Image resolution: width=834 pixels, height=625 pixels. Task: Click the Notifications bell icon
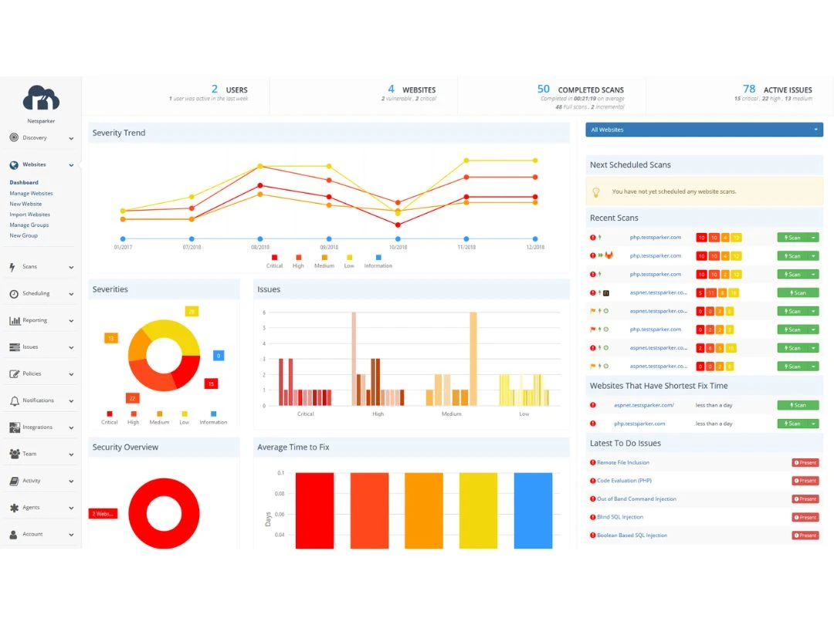(x=15, y=400)
